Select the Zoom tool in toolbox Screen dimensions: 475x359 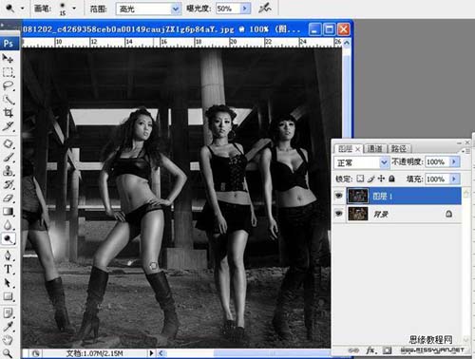(8, 353)
